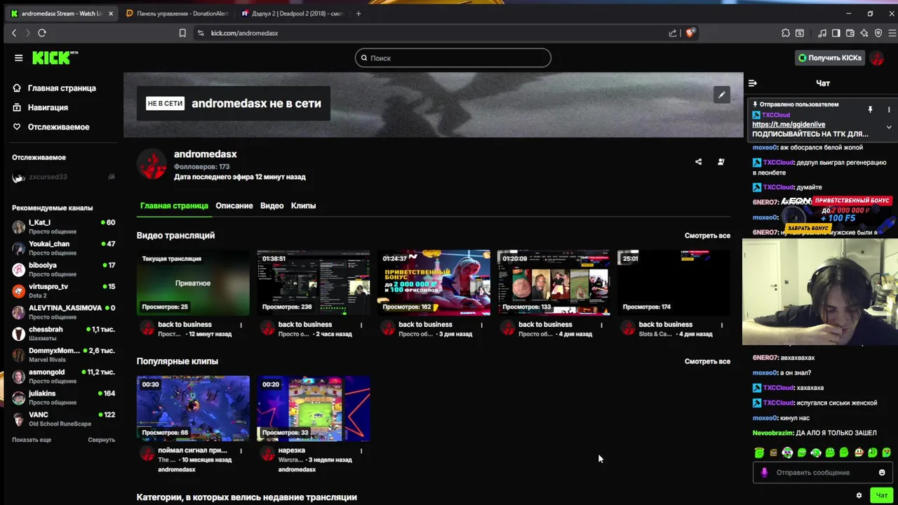Image resolution: width=898 pixels, height=505 pixels.
Task: Open browser extensions puzzle icon
Action: (x=786, y=33)
